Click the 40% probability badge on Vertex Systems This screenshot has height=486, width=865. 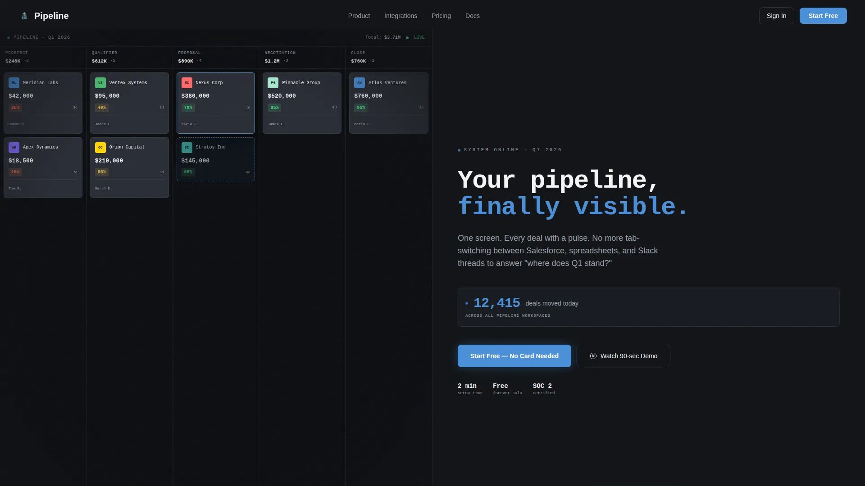(102, 108)
